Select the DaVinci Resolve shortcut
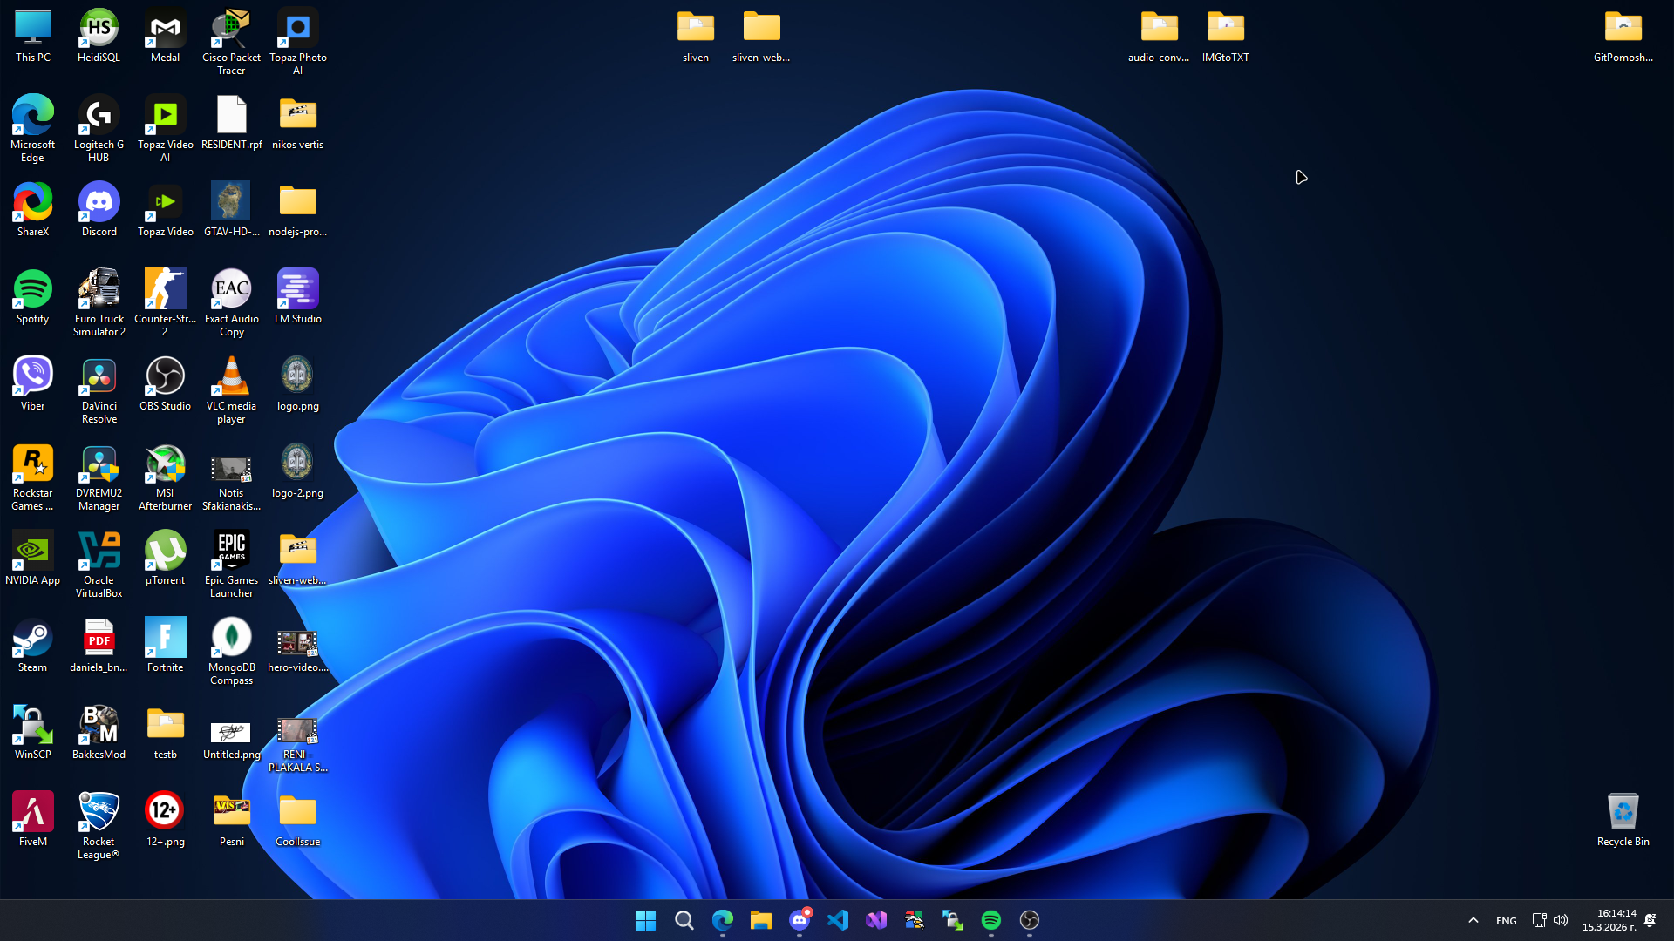The height and width of the screenshot is (941, 1674). point(99,390)
